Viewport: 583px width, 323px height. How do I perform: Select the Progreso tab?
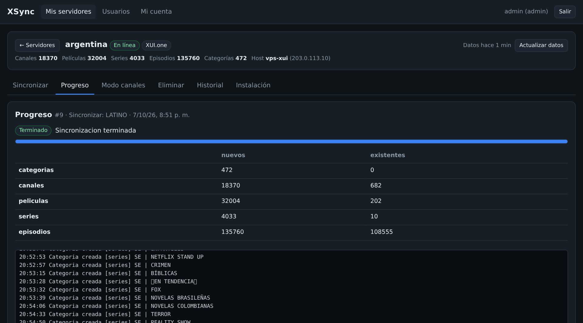coord(75,85)
